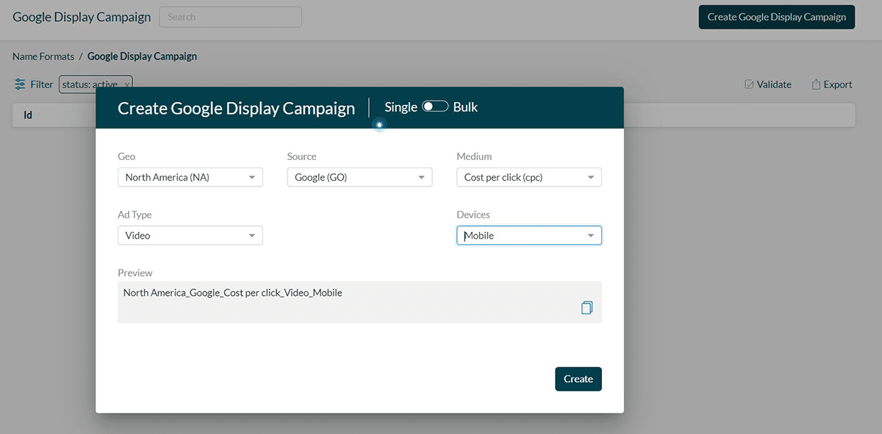Click the Bulk label beside the switch
Image resolution: width=882 pixels, height=434 pixels.
(x=467, y=106)
